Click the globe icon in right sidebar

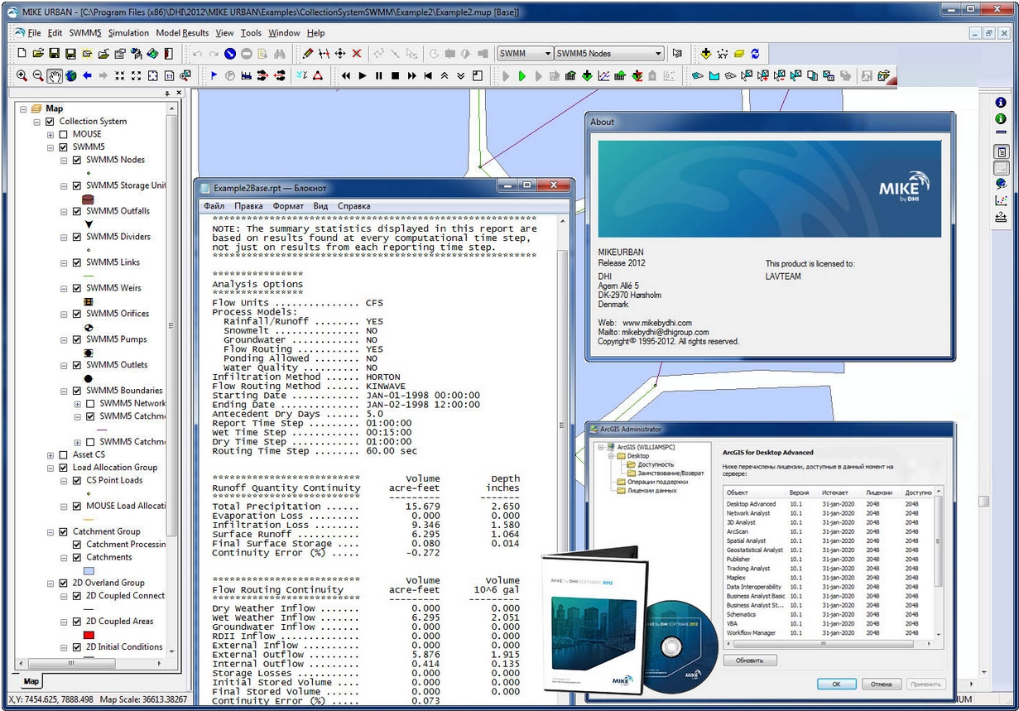1001,184
